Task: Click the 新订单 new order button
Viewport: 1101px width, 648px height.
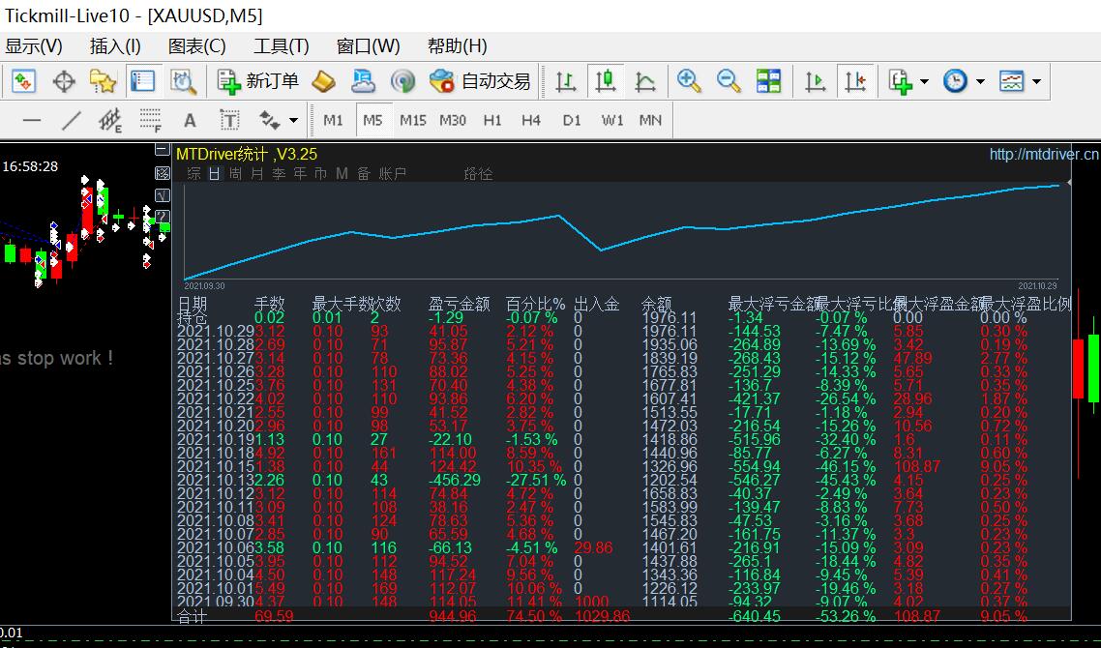Action: (257, 81)
